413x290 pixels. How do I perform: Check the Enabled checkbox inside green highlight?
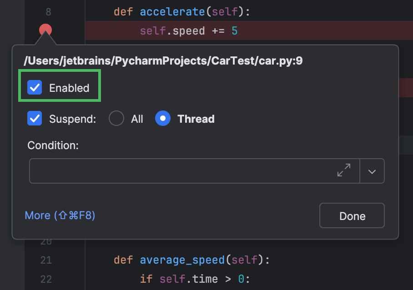[34, 87]
